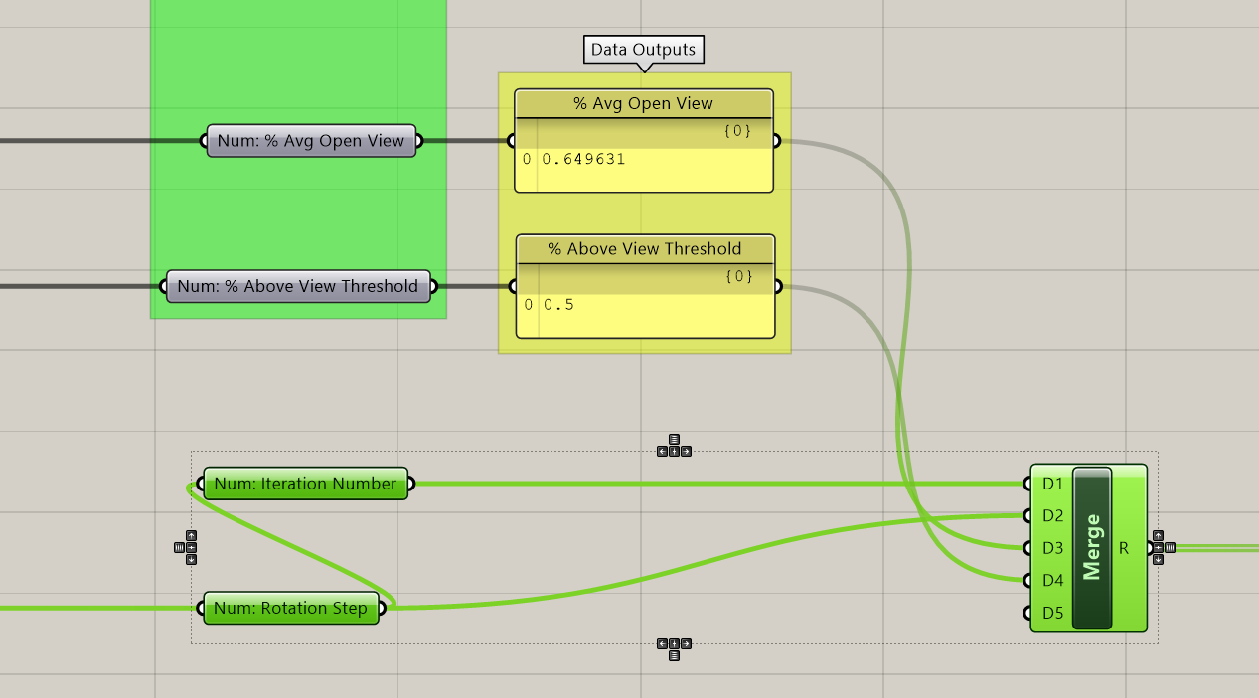
Task: Click the down arrow beside Merge R output
Action: [1158, 559]
